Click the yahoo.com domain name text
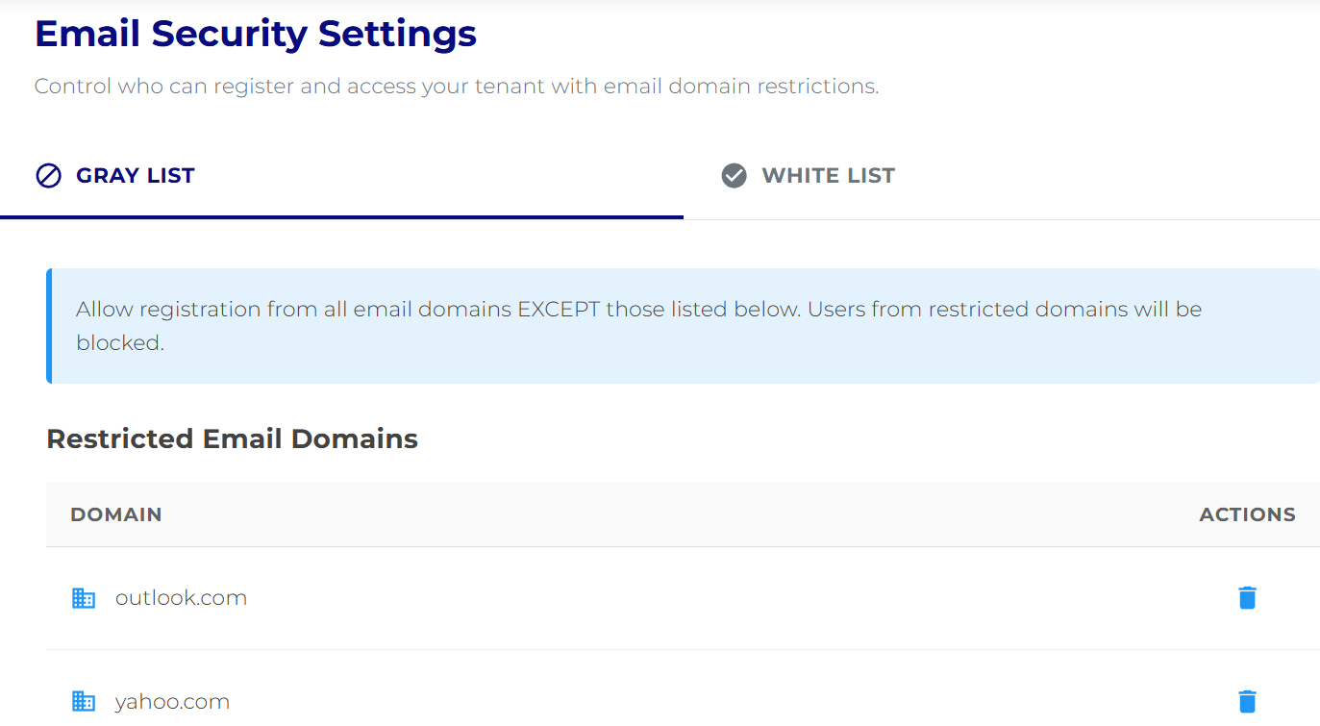 [x=172, y=701]
